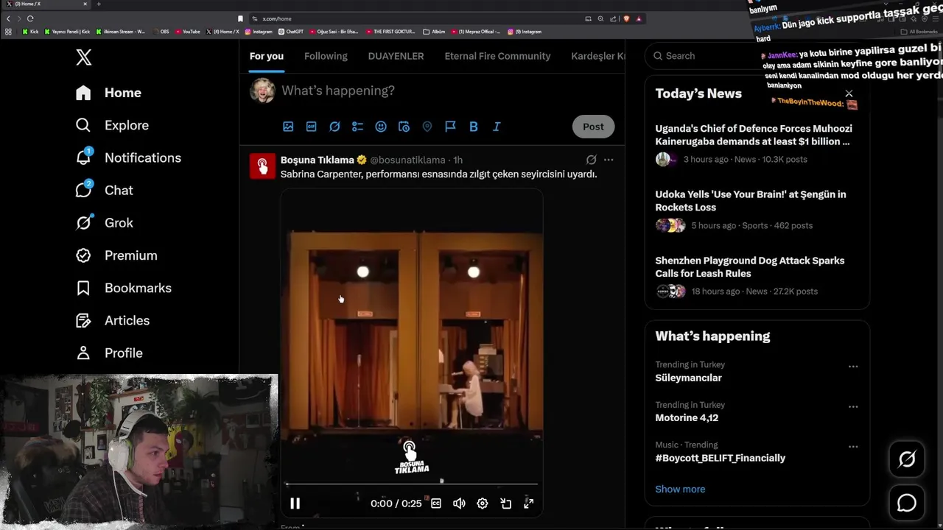Schedule the post with calendar icon
The image size is (943, 530).
coord(404,127)
